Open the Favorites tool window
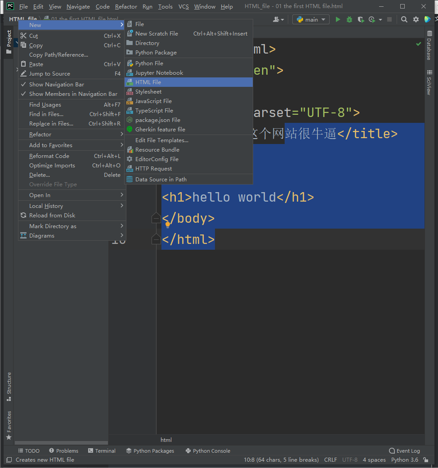Screen dimensions: 438x468 pos(9,425)
